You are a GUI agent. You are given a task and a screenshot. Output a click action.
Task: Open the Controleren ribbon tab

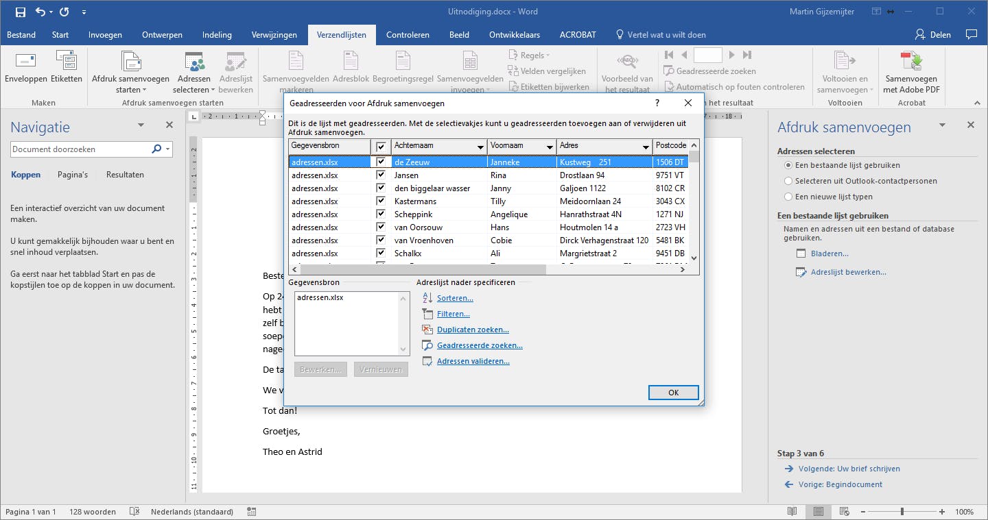tap(408, 35)
